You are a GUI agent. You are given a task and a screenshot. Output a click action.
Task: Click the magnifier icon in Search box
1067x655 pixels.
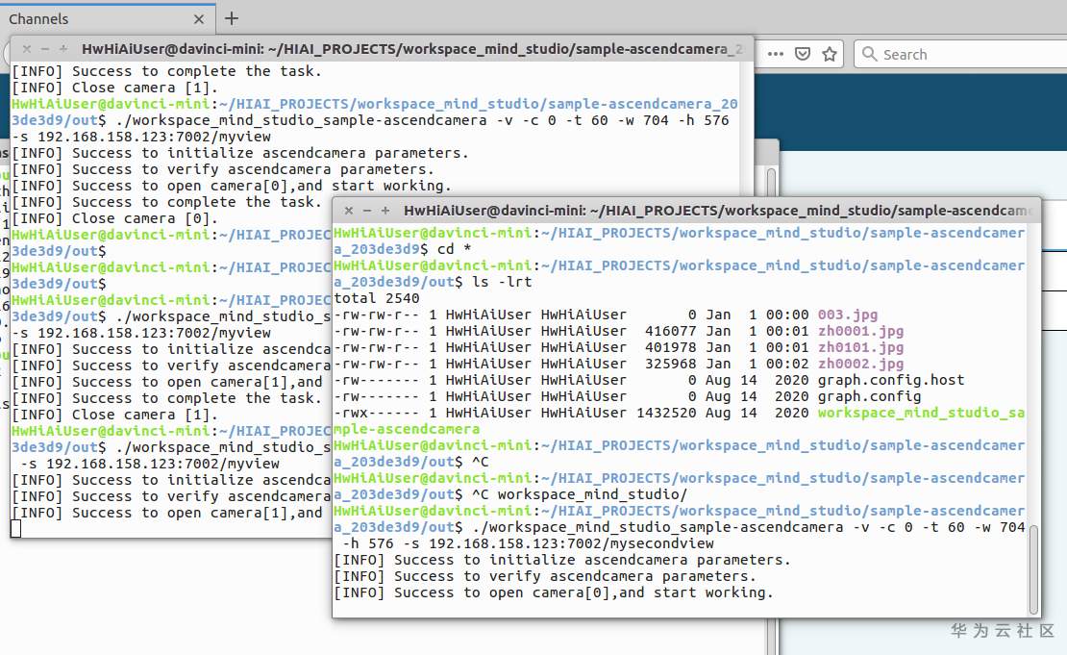(x=869, y=54)
